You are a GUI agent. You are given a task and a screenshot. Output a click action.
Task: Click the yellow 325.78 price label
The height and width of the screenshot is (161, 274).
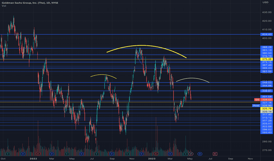267,109
